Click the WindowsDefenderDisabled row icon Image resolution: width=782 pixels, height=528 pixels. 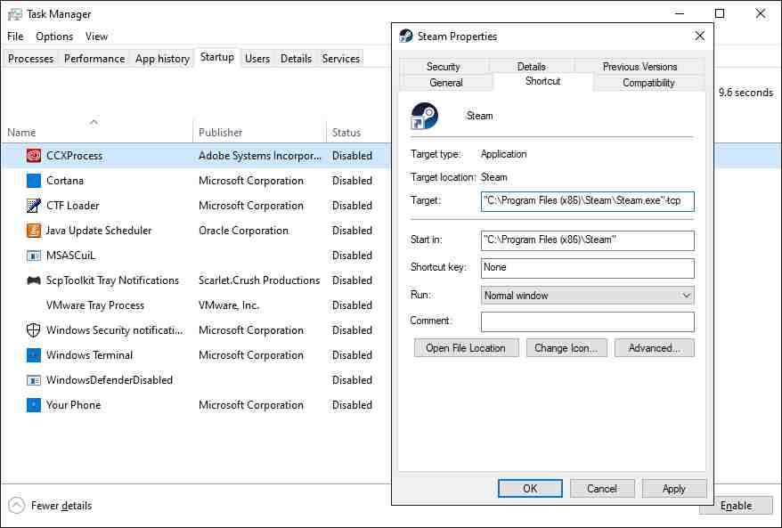pyautogui.click(x=34, y=380)
